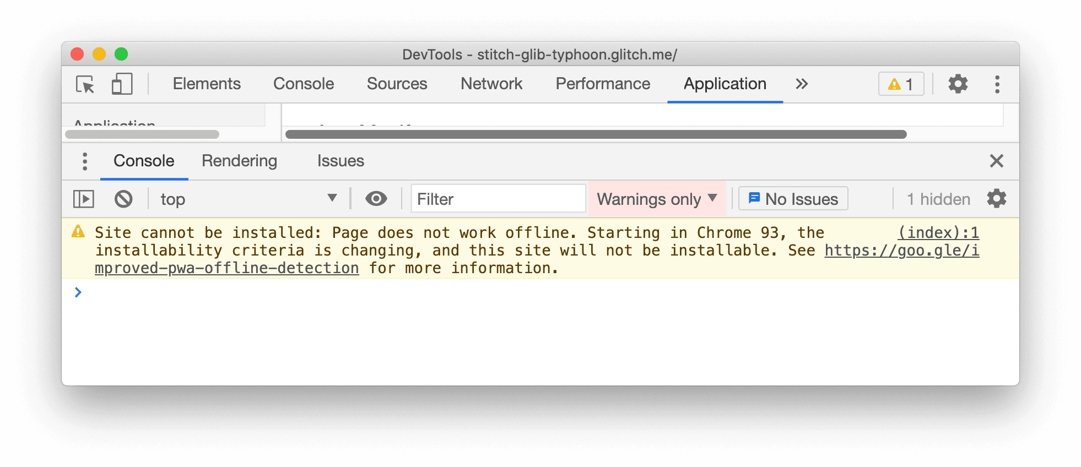Viewport: 1081px width, 467px height.
Task: Create live expression with eye icon
Action: (376, 199)
